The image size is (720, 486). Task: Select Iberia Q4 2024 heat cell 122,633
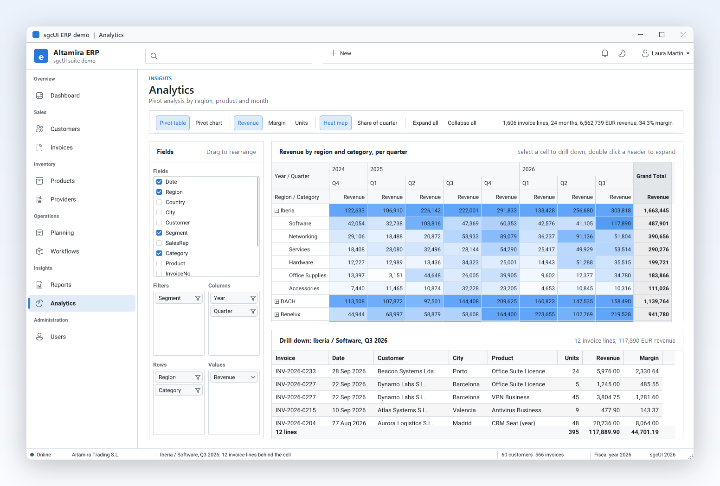[348, 211]
